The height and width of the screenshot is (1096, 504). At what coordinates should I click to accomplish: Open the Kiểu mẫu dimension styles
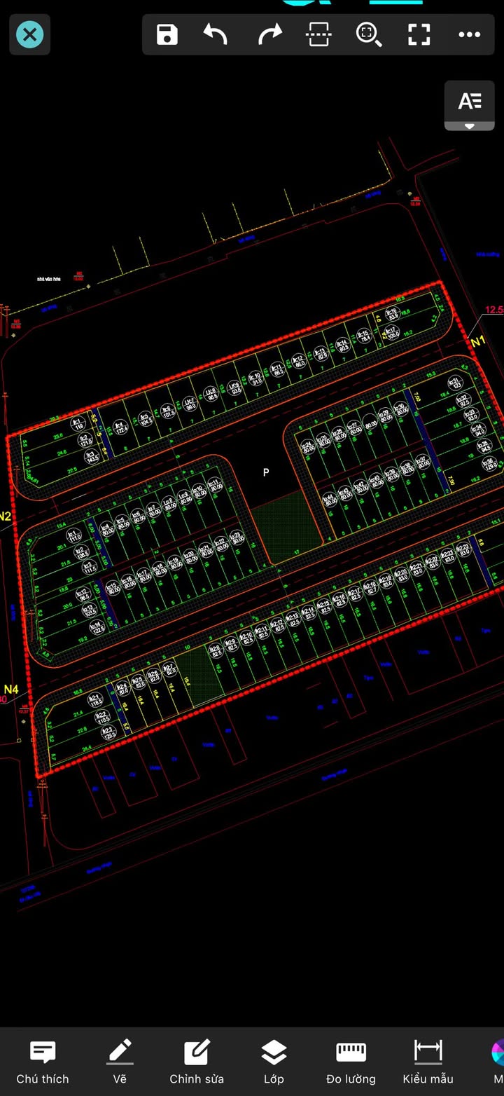point(428,1062)
